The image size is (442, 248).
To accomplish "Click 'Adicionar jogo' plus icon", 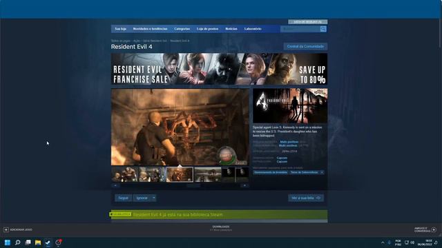I will click(6, 229).
